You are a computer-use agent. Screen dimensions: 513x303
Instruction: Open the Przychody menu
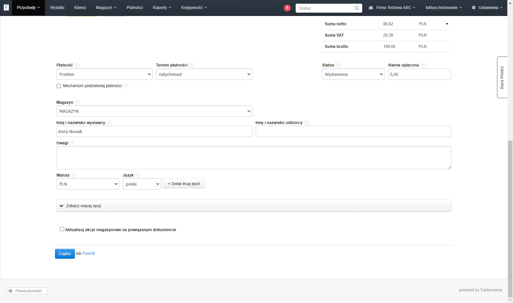pos(28,8)
